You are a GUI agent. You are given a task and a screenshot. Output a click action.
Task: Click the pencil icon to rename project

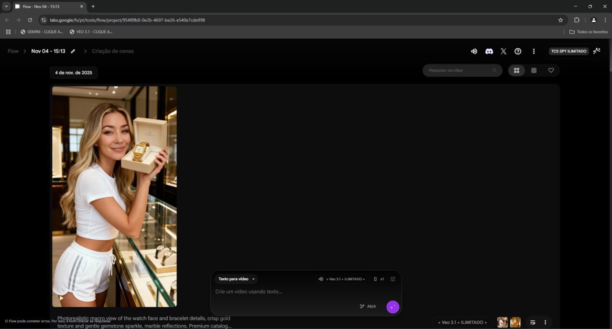click(x=73, y=51)
